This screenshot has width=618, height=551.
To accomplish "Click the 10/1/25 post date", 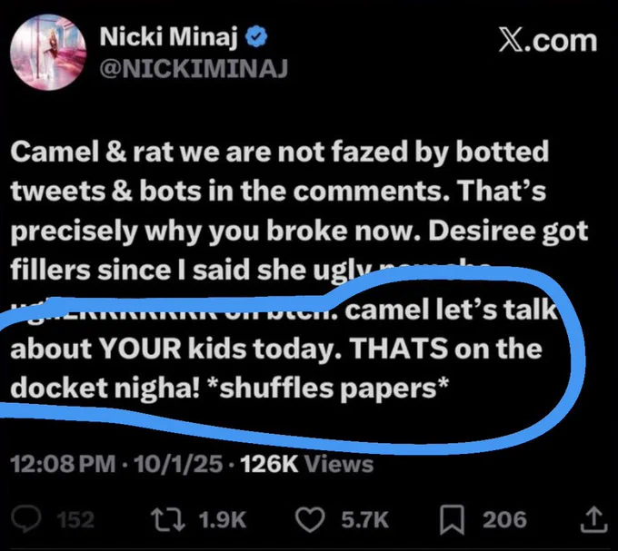I will click(x=178, y=464).
